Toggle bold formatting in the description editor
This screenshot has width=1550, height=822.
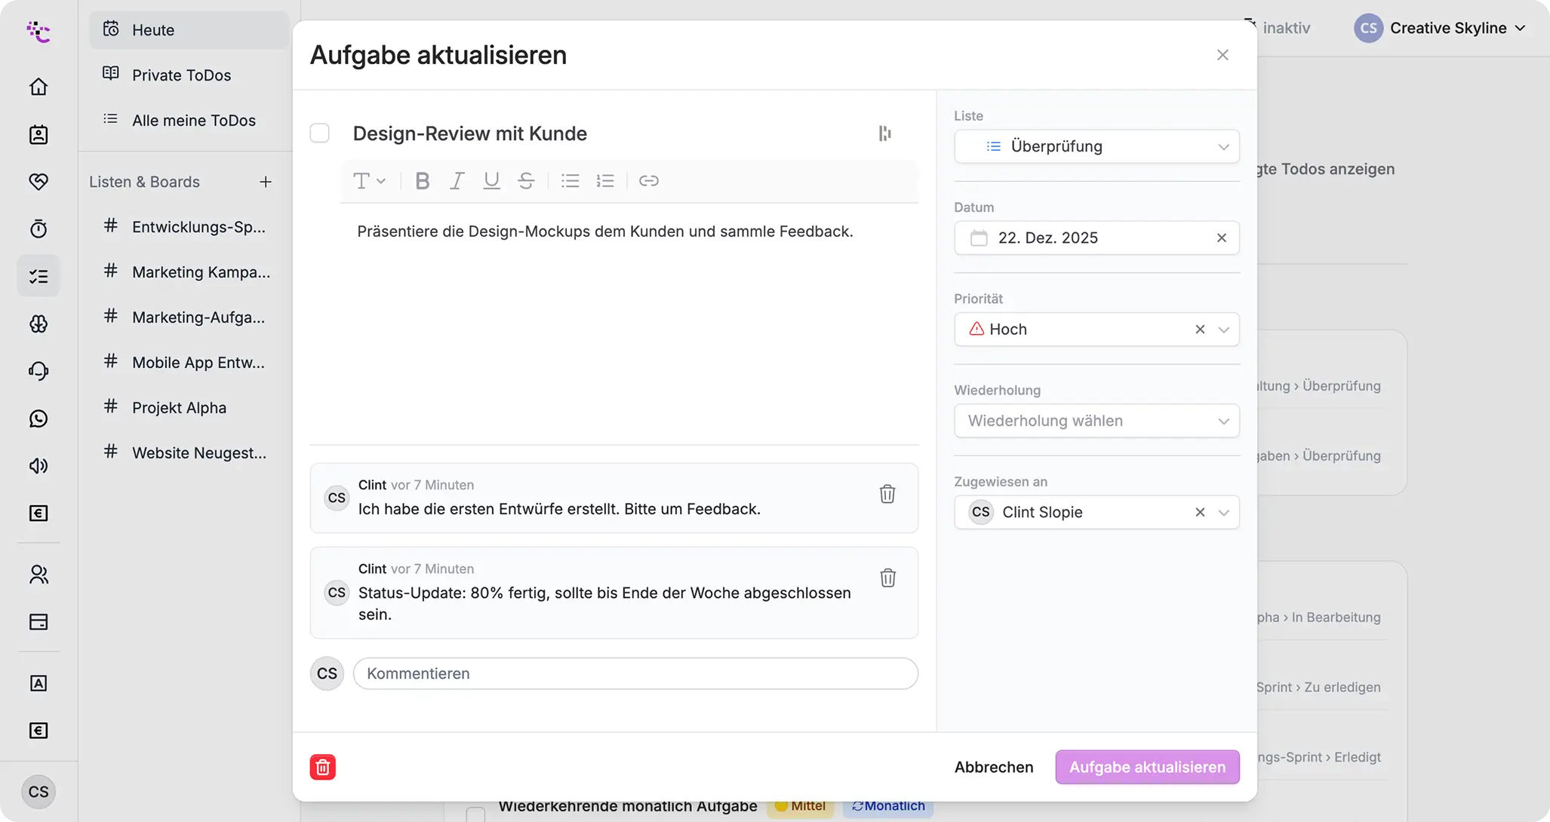tap(422, 180)
